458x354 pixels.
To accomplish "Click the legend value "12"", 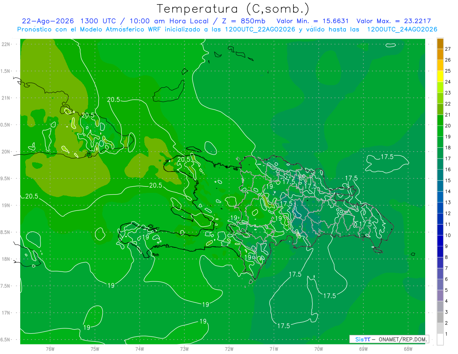I will tap(448, 213).
